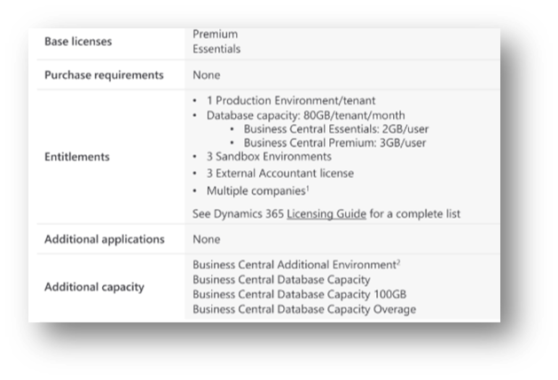Image resolution: width=558 pixels, height=380 pixels.
Task: Select the 'Essentials' base license text
Action: pos(216,49)
